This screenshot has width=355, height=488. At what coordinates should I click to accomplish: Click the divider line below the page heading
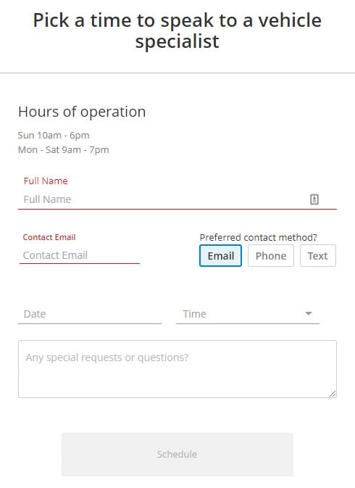click(177, 73)
